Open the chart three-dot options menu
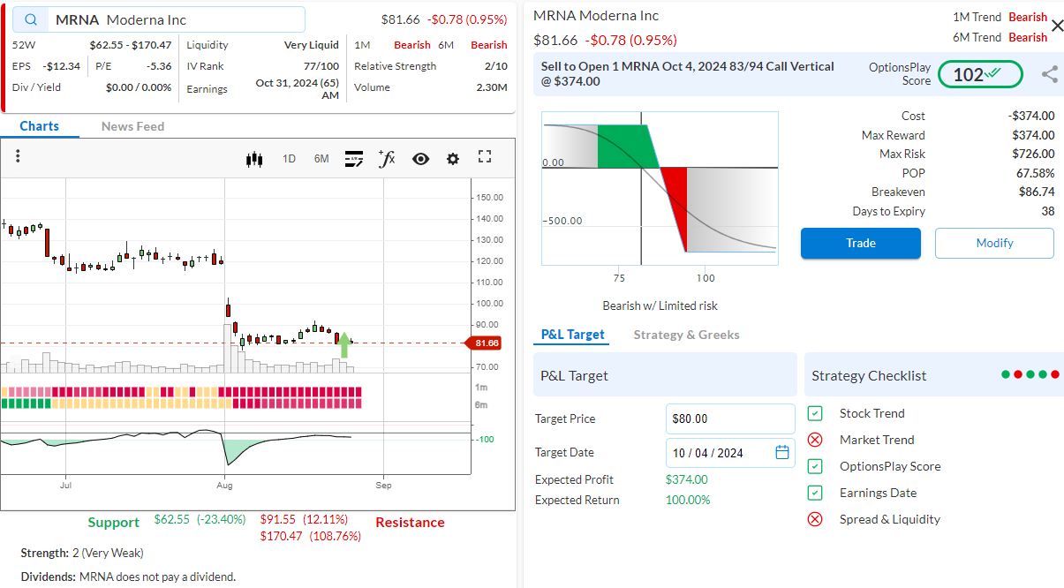The height and width of the screenshot is (588, 1064). (x=18, y=156)
